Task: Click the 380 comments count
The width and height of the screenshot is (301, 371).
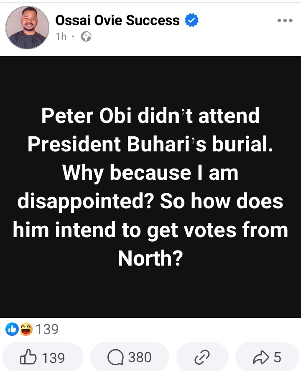Action: [x=140, y=358]
